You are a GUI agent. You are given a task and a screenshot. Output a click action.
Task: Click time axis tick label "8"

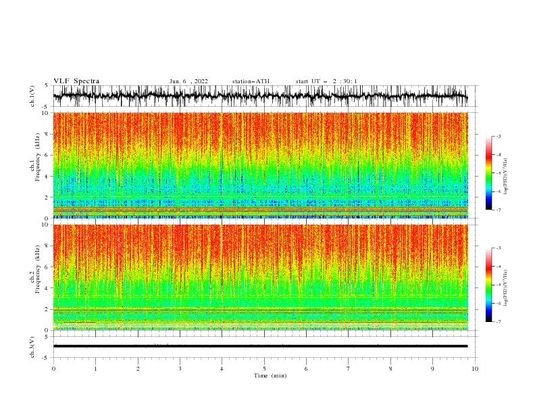[x=390, y=369]
